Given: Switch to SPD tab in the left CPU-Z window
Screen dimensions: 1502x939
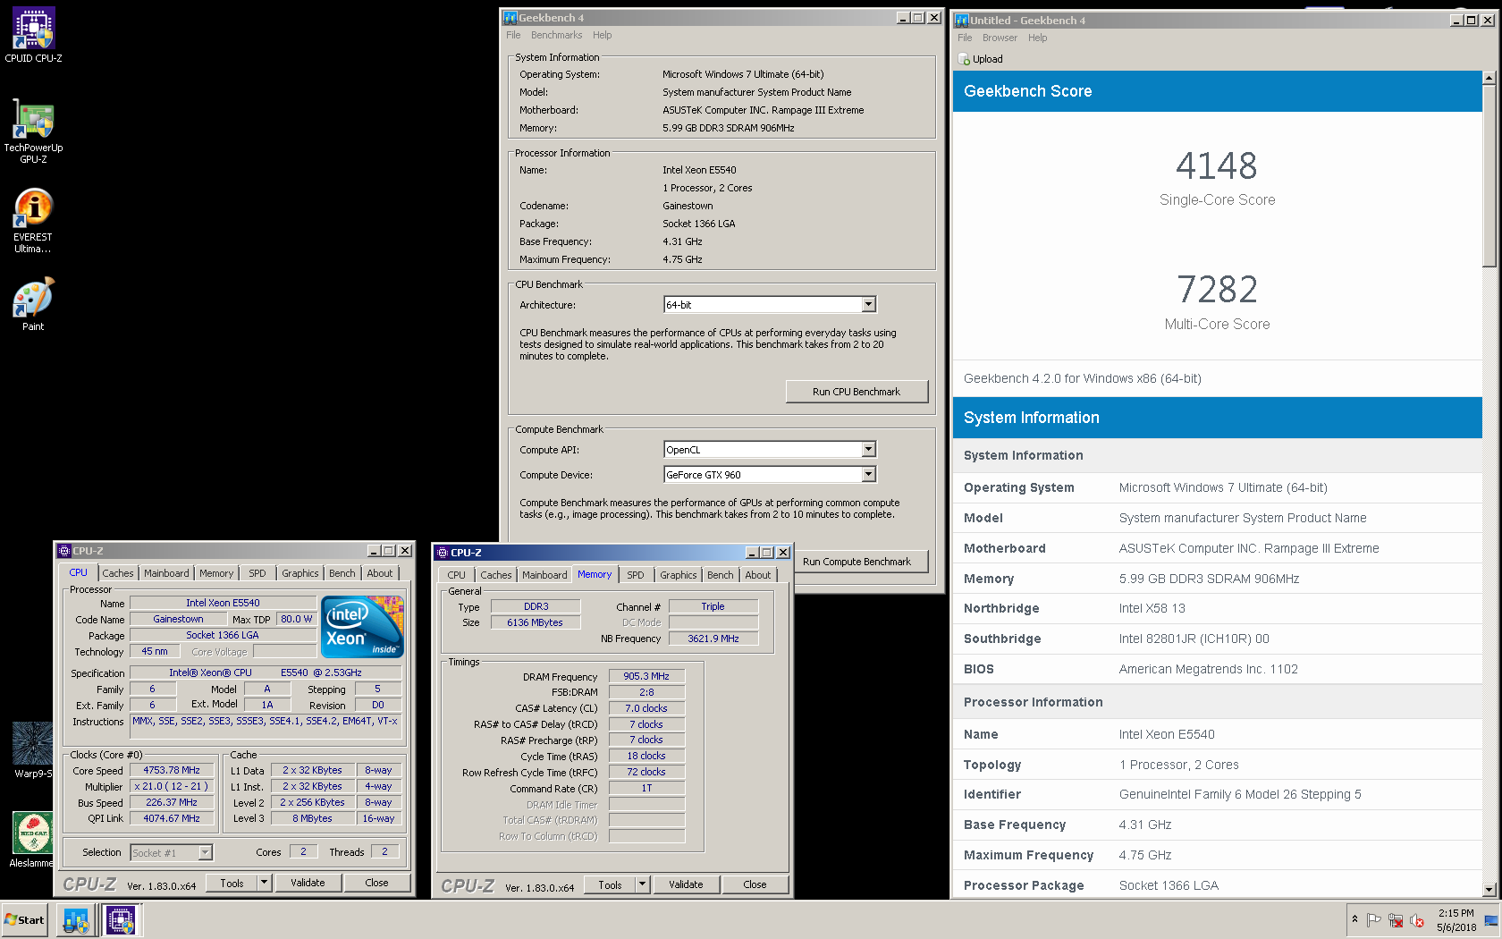Looking at the screenshot, I should click(257, 573).
